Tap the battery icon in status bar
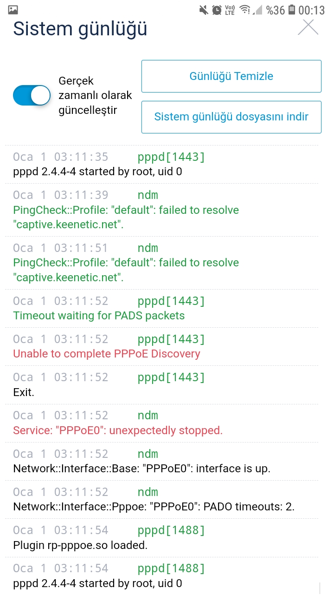 [x=292, y=9]
